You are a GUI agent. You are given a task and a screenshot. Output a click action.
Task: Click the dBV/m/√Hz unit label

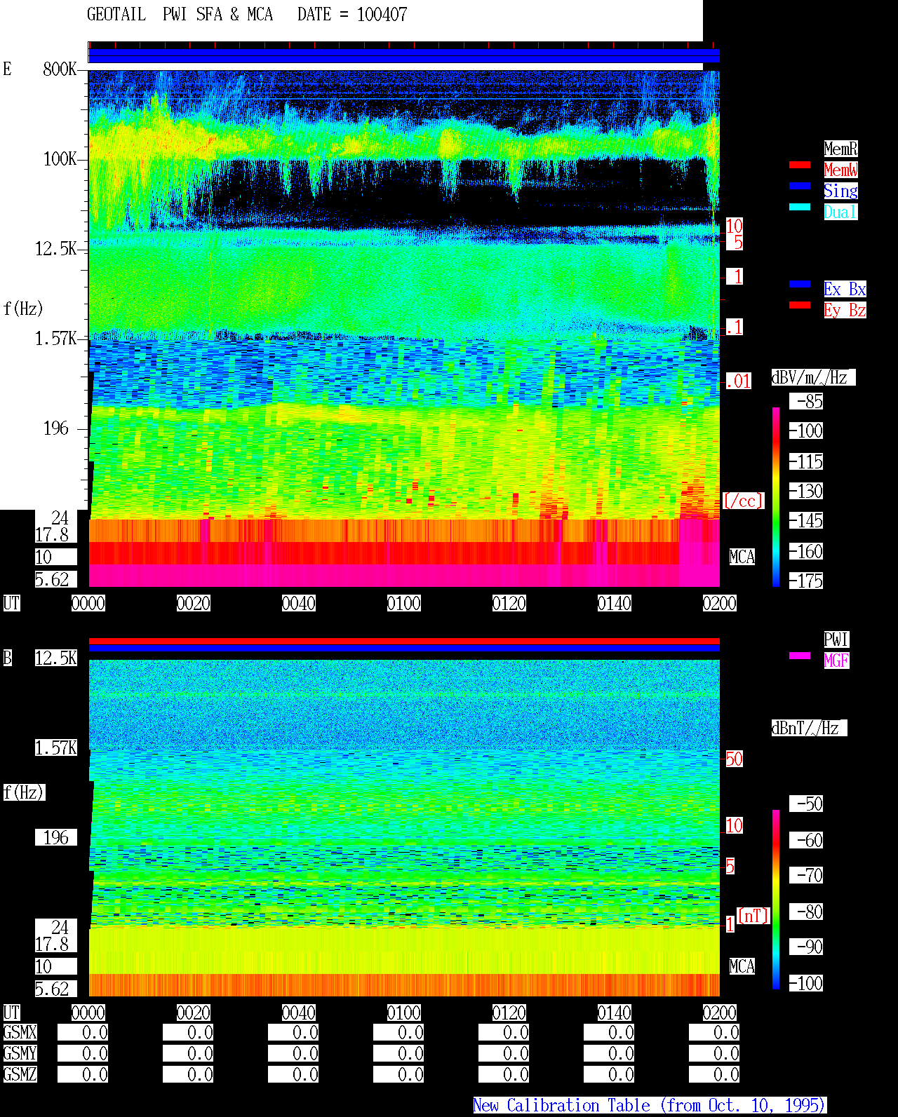pos(813,377)
